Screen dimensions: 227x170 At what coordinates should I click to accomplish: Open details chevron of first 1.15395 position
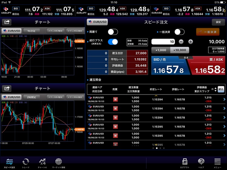pos(224,126)
